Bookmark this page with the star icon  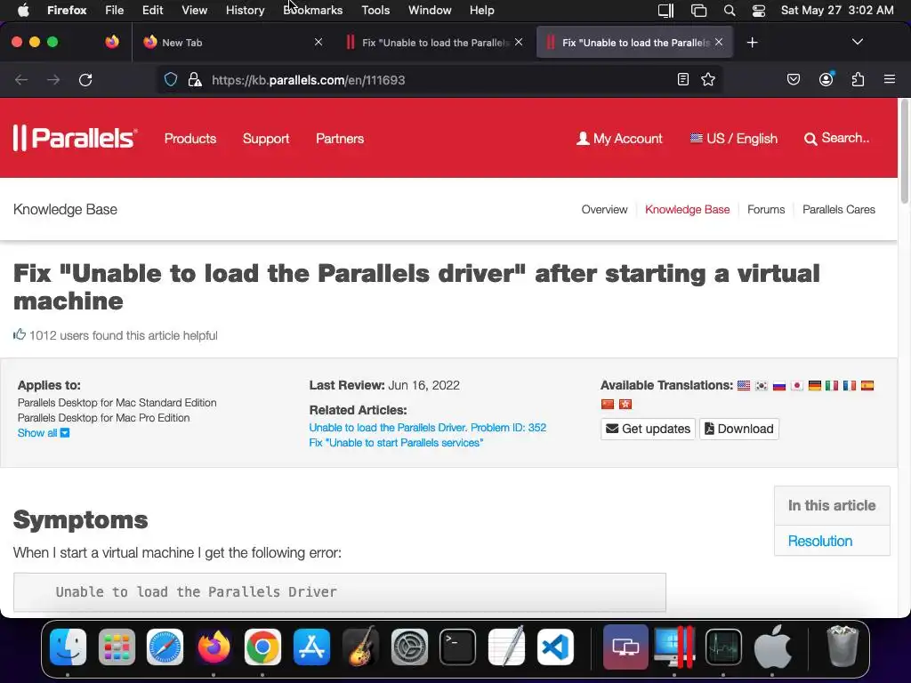coord(707,79)
